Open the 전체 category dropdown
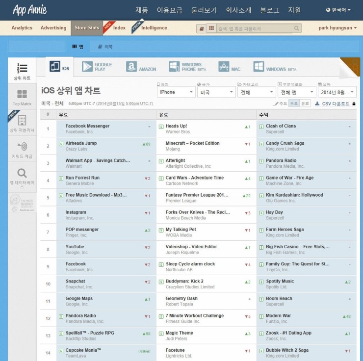This screenshot has width=363, height=361. click(x=257, y=92)
